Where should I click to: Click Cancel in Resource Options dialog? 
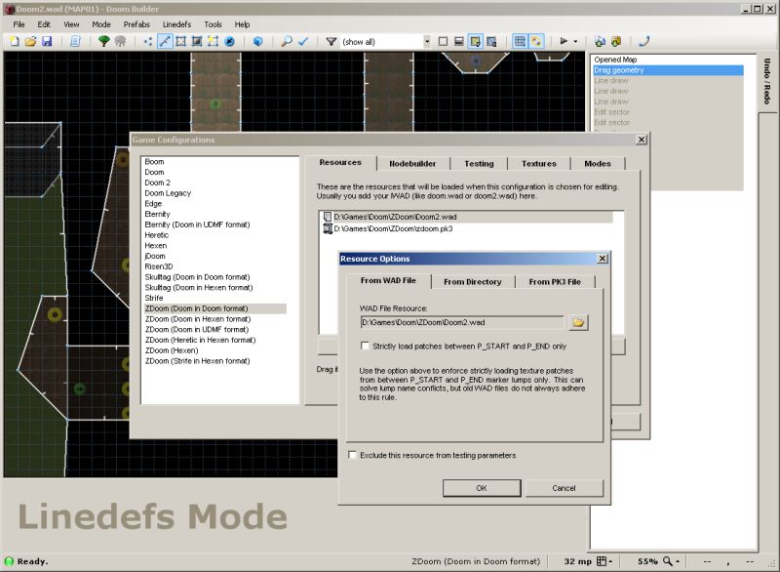(564, 488)
